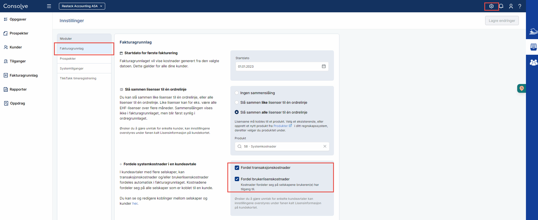Uncheck Fordel transaksjonskostnader checkbox
The width and height of the screenshot is (538, 220).
pyautogui.click(x=237, y=168)
